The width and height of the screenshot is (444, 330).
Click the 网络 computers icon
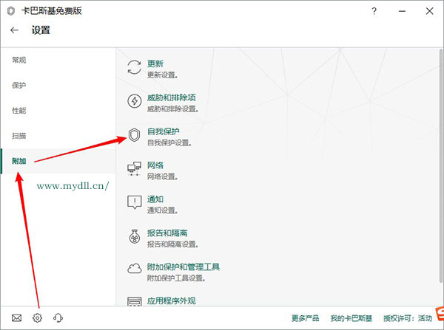[134, 168]
